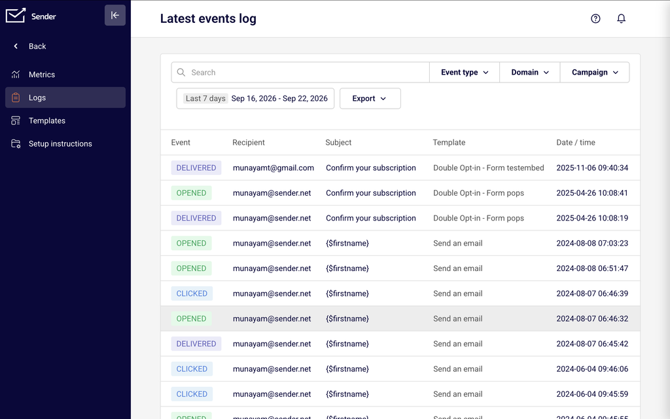Open the Last 7 days date range picker
The width and height of the screenshot is (670, 419).
[256, 98]
